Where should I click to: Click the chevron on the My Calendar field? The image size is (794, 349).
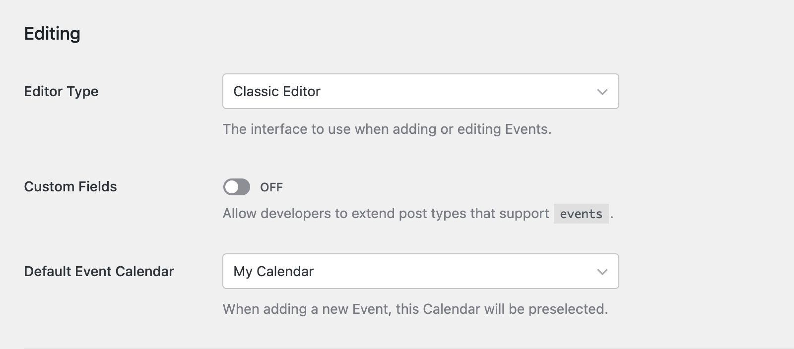click(602, 271)
